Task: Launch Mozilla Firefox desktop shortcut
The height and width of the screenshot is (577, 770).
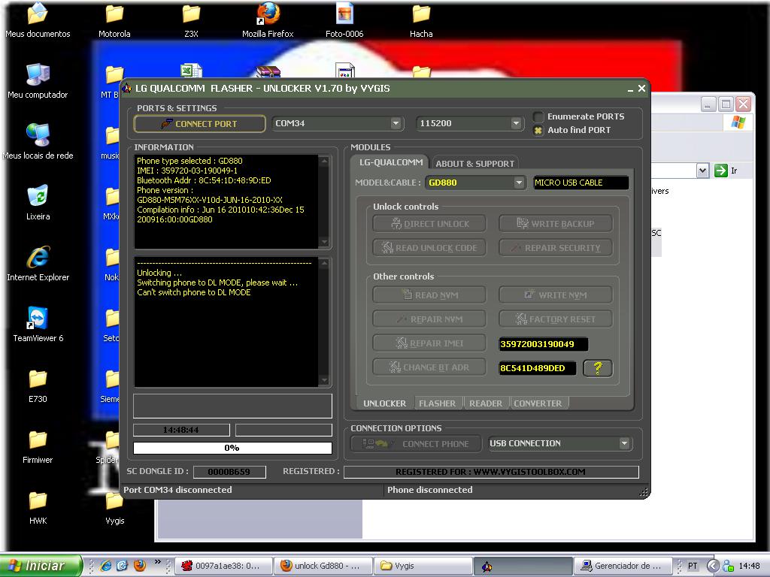Action: pos(268,20)
